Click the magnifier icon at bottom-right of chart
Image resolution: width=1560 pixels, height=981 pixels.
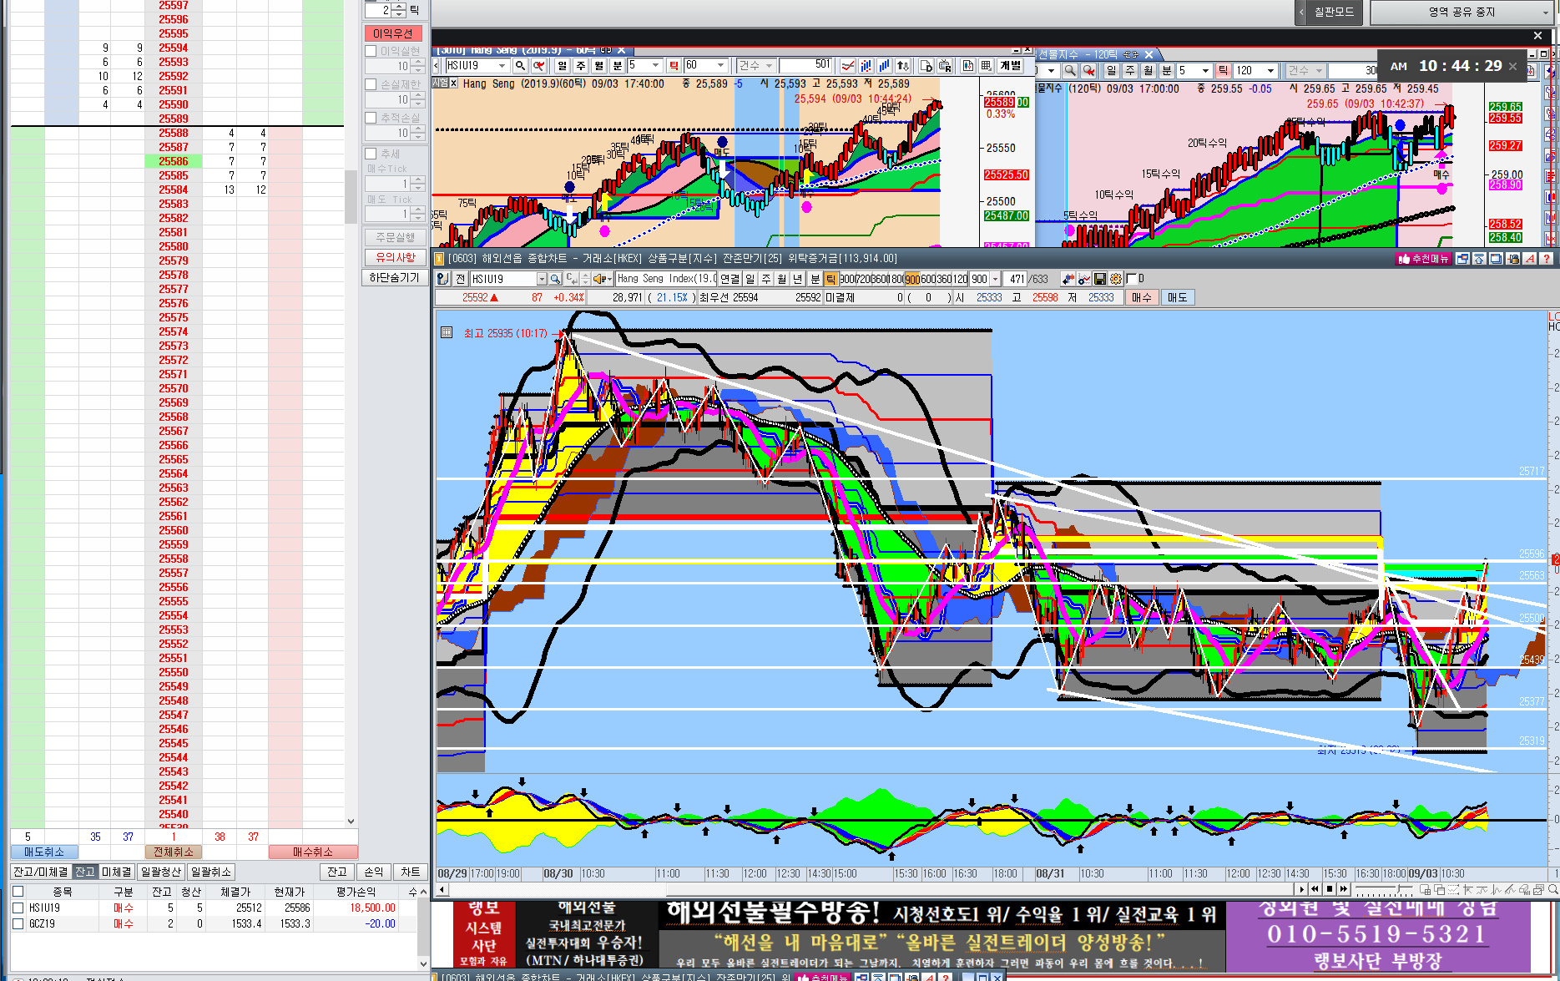point(1552,889)
